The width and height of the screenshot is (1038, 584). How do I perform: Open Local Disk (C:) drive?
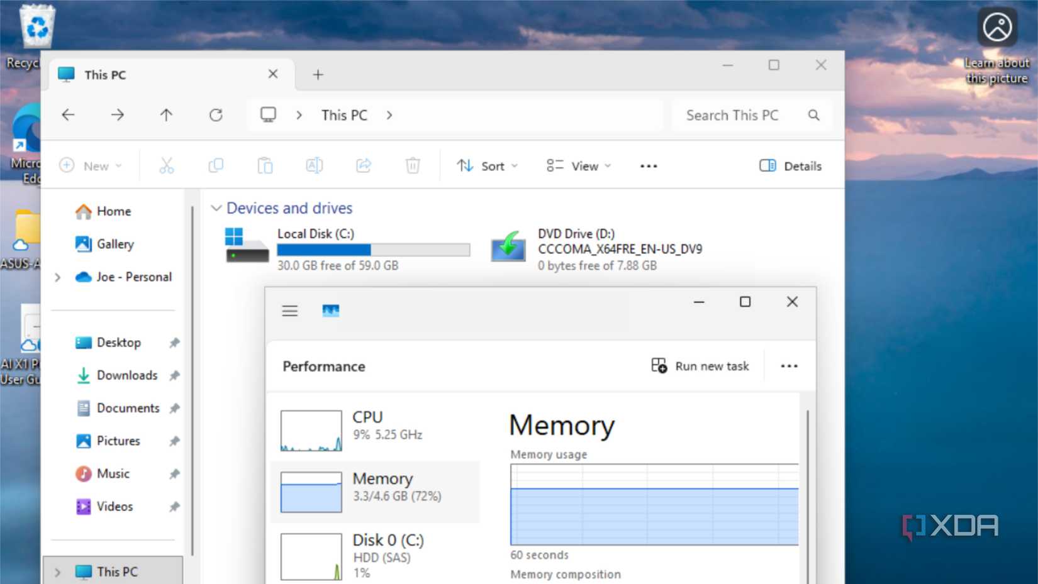315,234
